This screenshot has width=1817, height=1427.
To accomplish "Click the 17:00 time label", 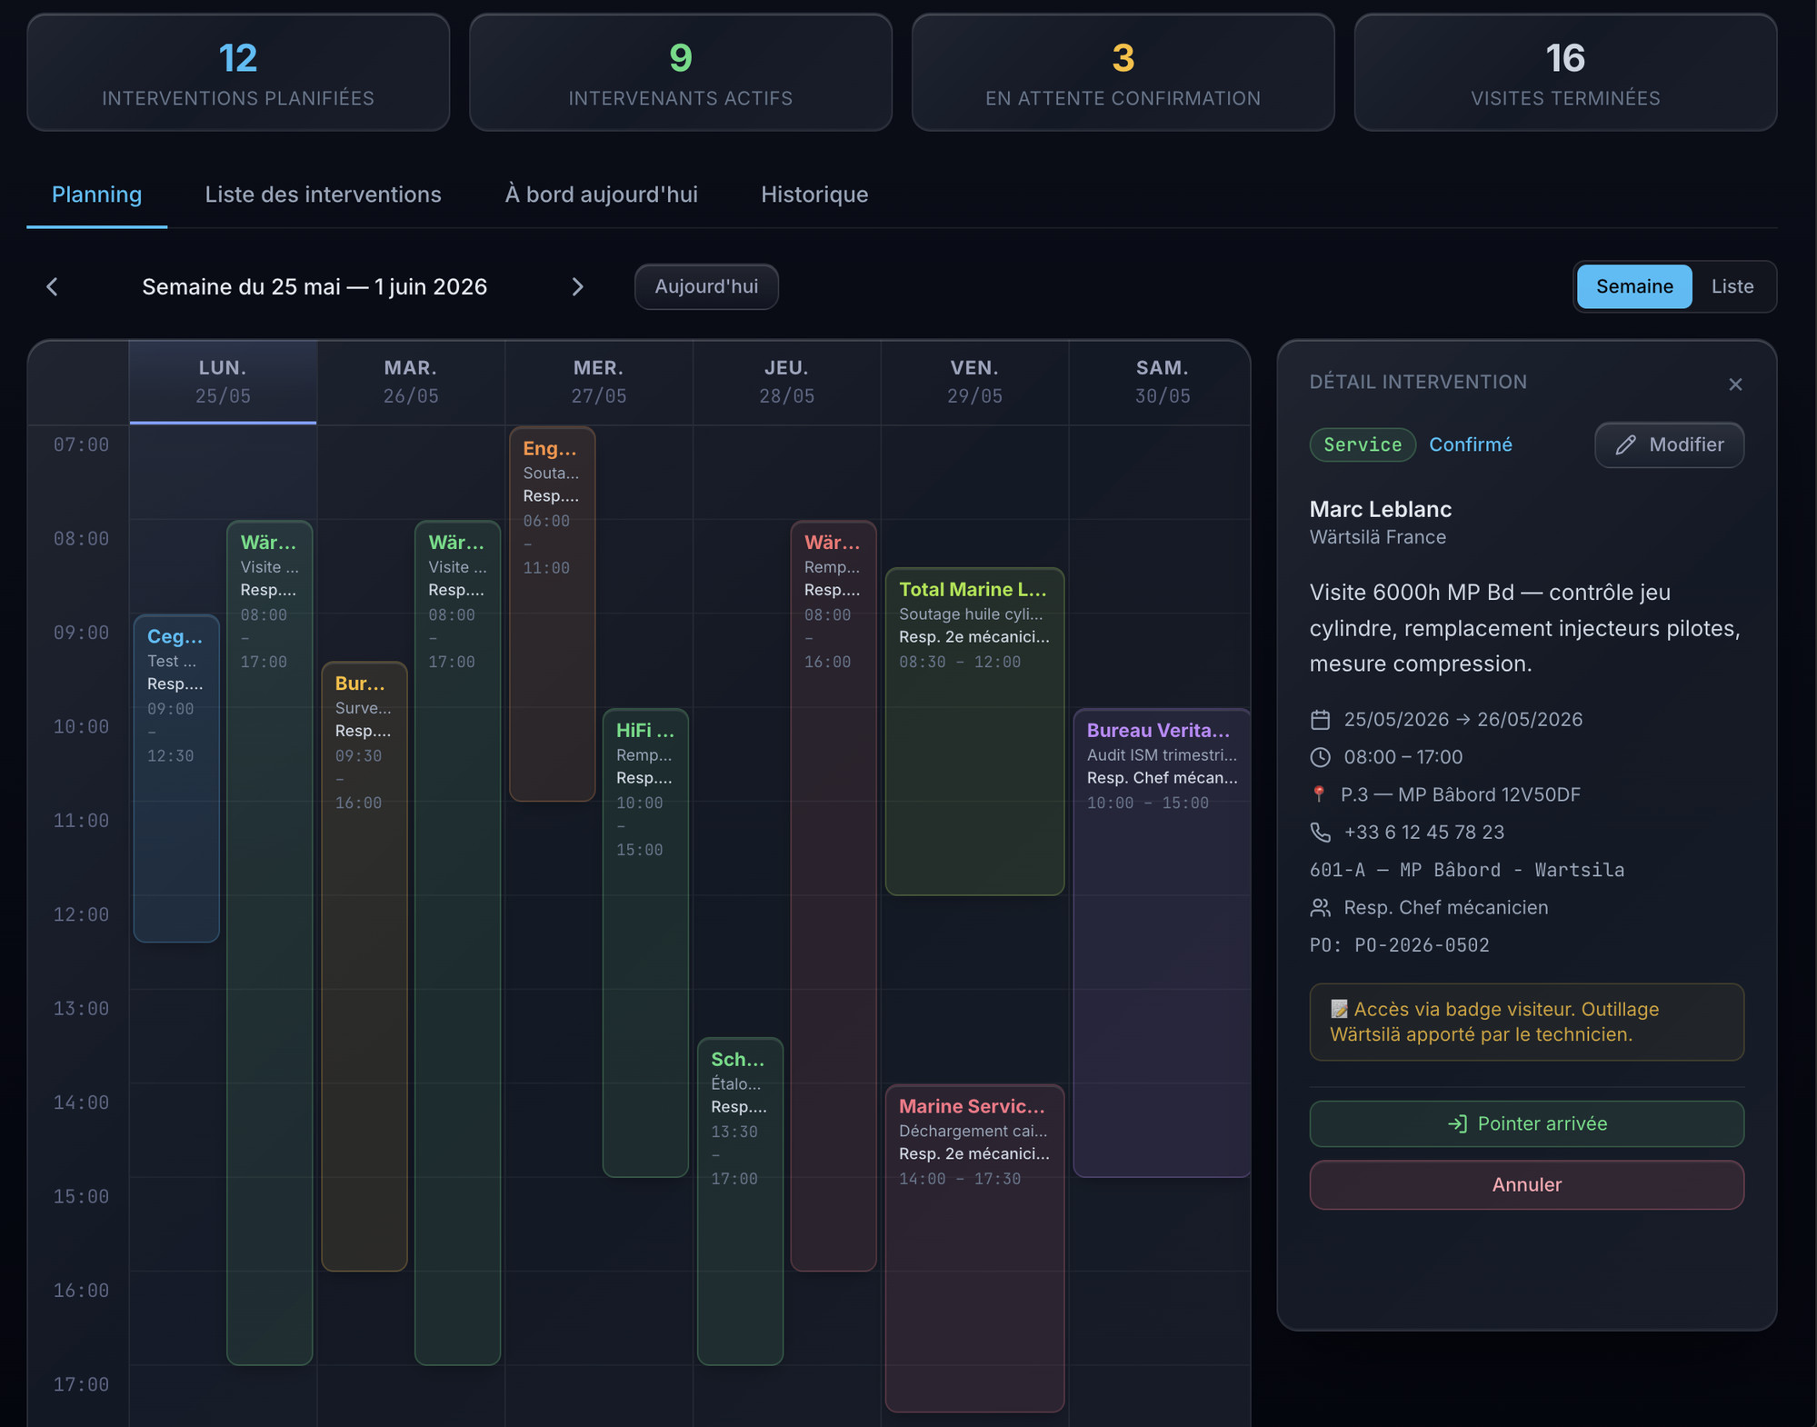I will [x=81, y=1385].
